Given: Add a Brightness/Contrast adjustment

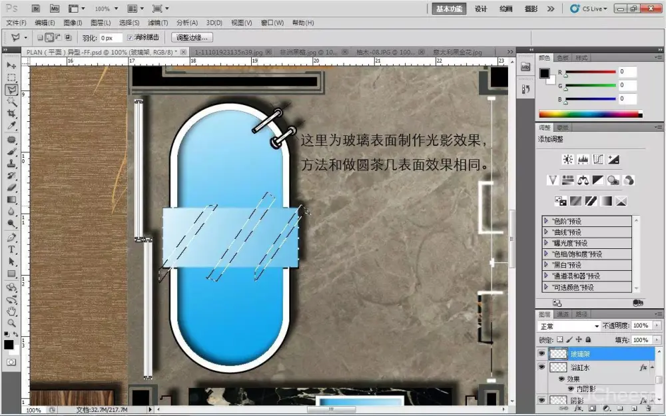Looking at the screenshot, I should 567,160.
